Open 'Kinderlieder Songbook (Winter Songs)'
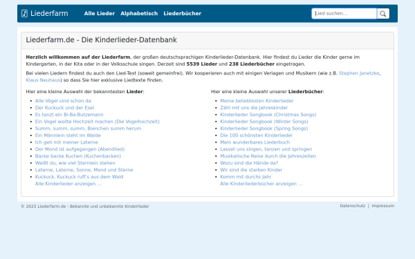The width and height of the screenshot is (415, 259). pyautogui.click(x=264, y=122)
